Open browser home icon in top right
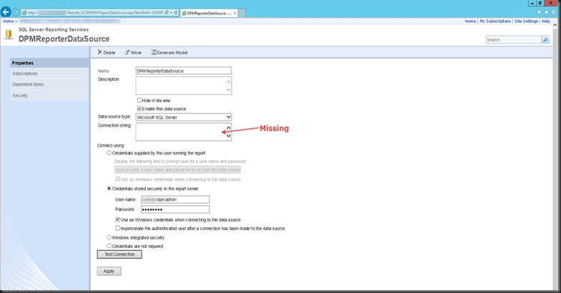 tap(539, 12)
